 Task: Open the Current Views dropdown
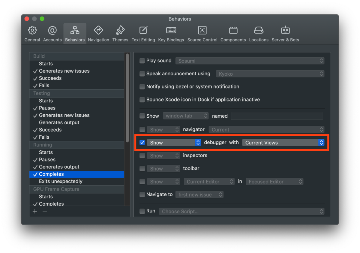(283, 143)
